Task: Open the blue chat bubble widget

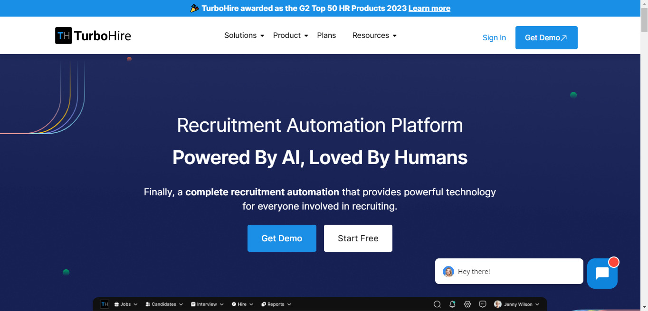Action: point(602,274)
